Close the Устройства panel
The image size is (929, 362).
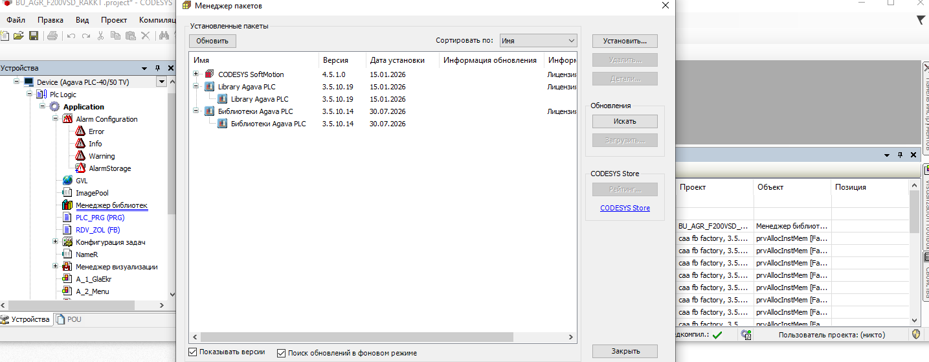pyautogui.click(x=171, y=68)
